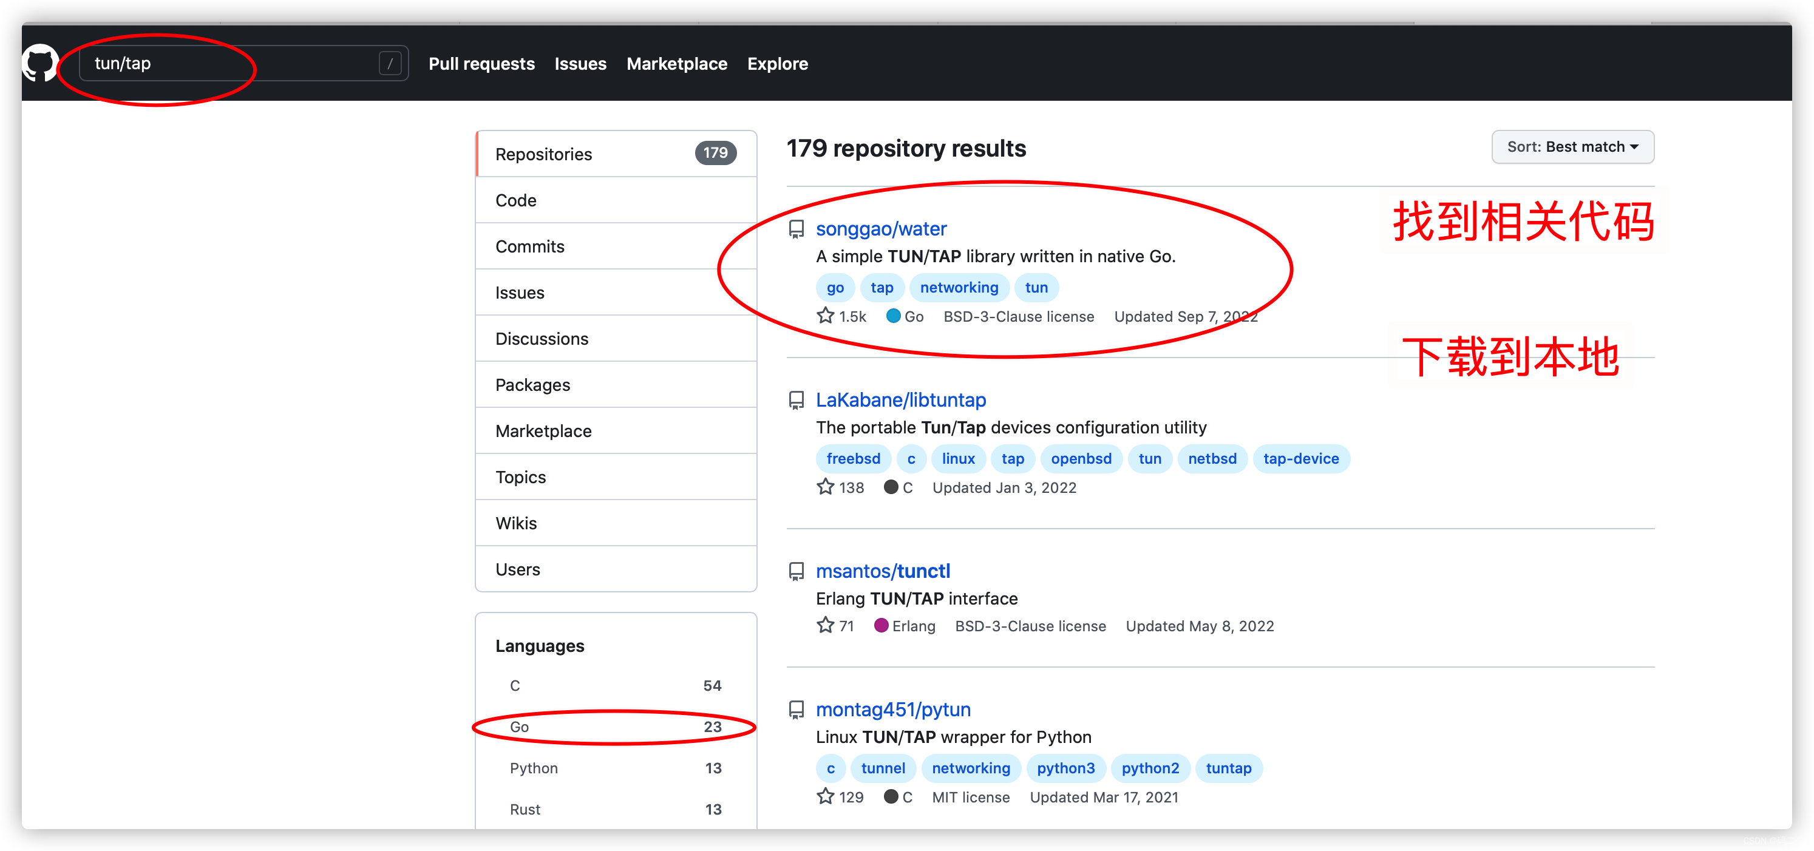Click 'Languages' sidebar heading
The height and width of the screenshot is (851, 1814).
click(540, 646)
